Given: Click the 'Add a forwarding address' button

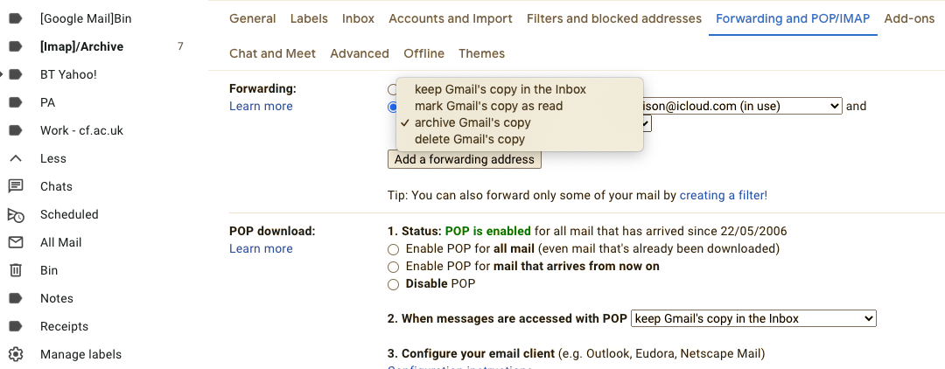Looking at the screenshot, I should [465, 160].
